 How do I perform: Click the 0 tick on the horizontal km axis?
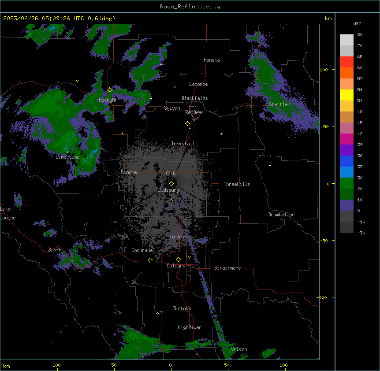click(170, 365)
